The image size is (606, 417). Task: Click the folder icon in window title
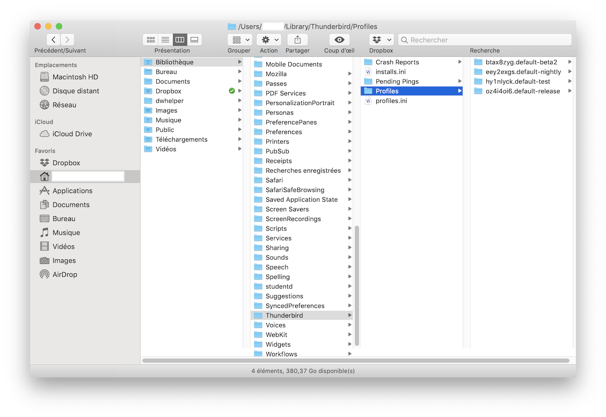[x=232, y=26]
